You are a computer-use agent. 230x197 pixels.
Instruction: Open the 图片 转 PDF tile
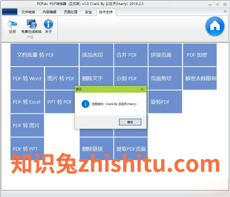coord(62,78)
